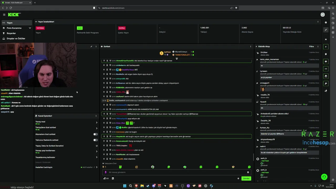Click the info icon in the right toolbar

326,23
